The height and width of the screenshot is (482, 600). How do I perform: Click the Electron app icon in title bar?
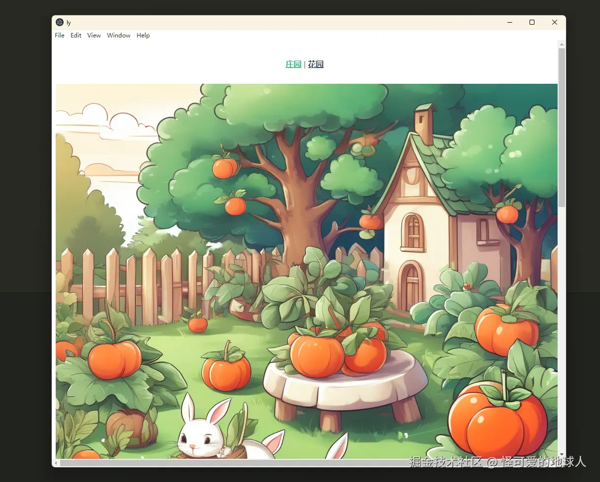click(x=60, y=22)
